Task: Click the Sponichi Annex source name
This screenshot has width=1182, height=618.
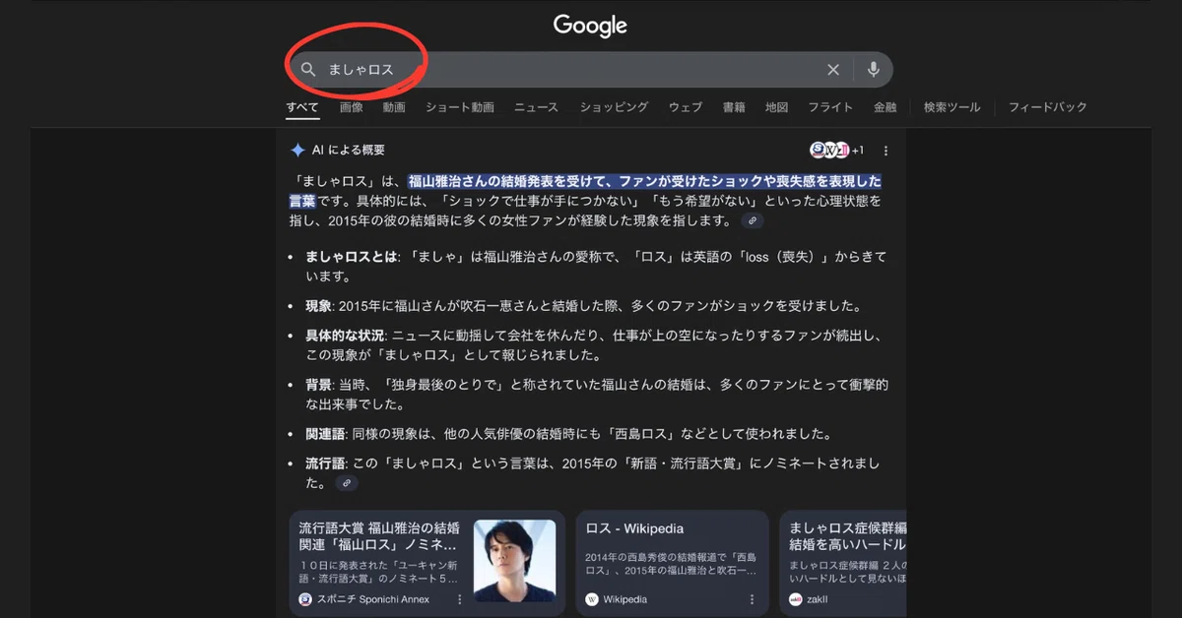Action: (373, 599)
